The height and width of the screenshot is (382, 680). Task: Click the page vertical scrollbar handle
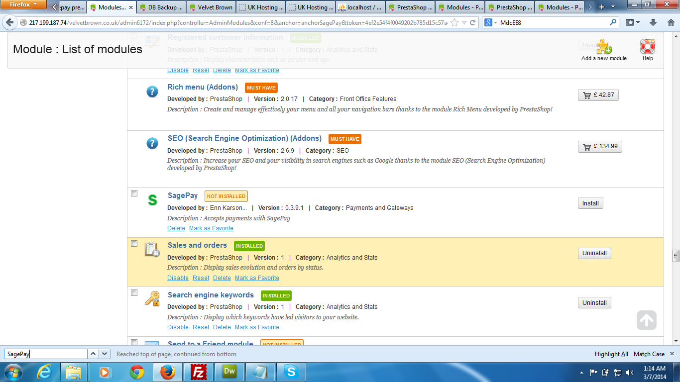(676, 256)
